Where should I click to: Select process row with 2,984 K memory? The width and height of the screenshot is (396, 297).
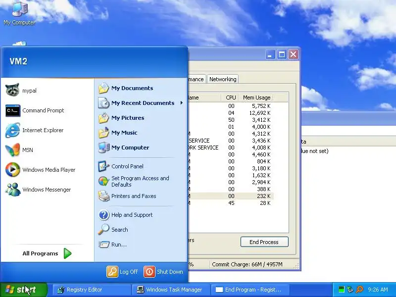(x=231, y=182)
